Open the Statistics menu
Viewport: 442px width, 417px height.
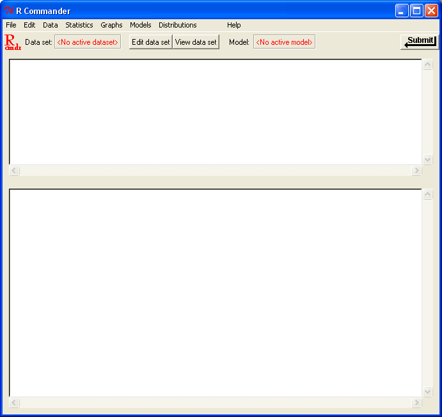79,25
